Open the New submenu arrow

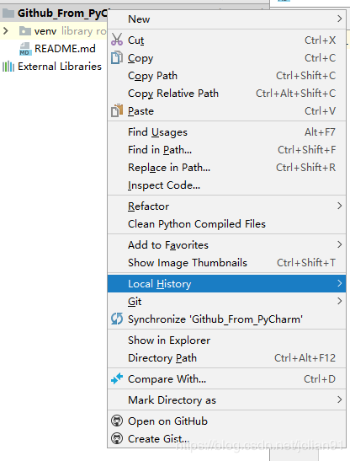click(339, 19)
